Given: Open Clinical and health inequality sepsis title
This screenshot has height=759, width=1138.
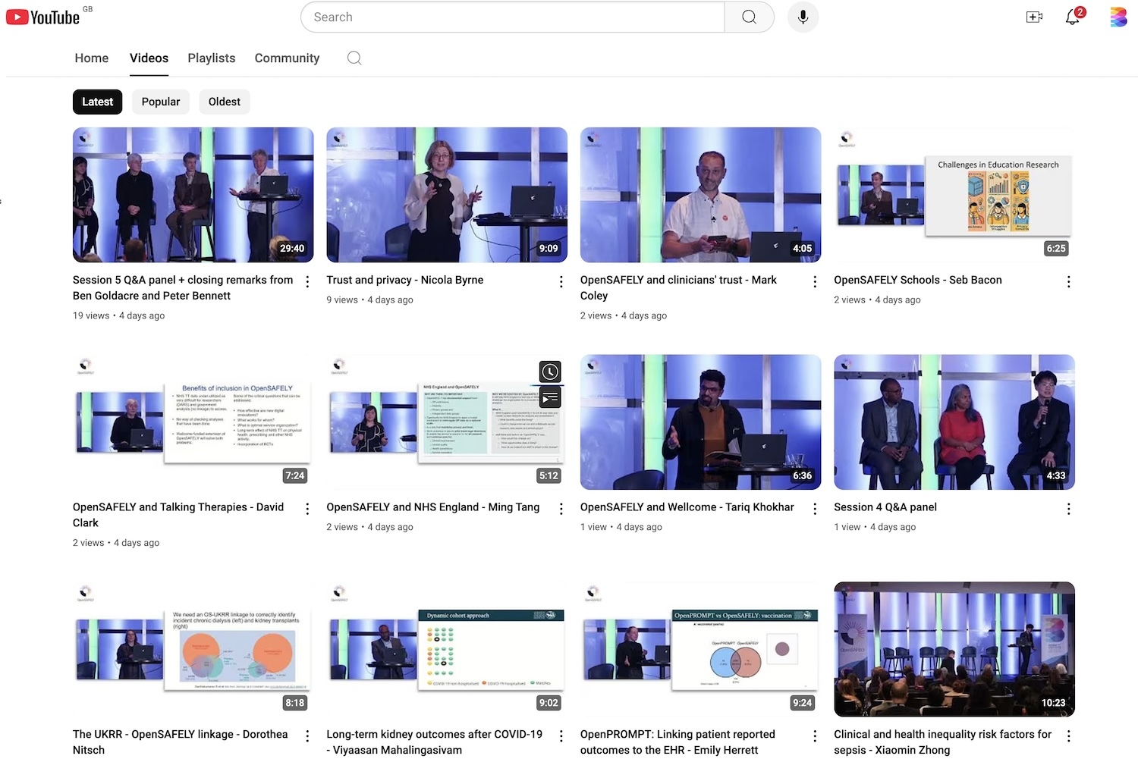Looking at the screenshot, I should (x=942, y=742).
